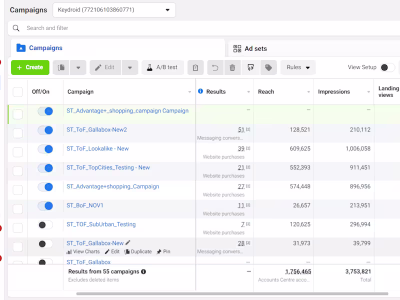Click pencil icon next to ST_ToF_Gallabox-New
The image size is (400, 300).
128,242
